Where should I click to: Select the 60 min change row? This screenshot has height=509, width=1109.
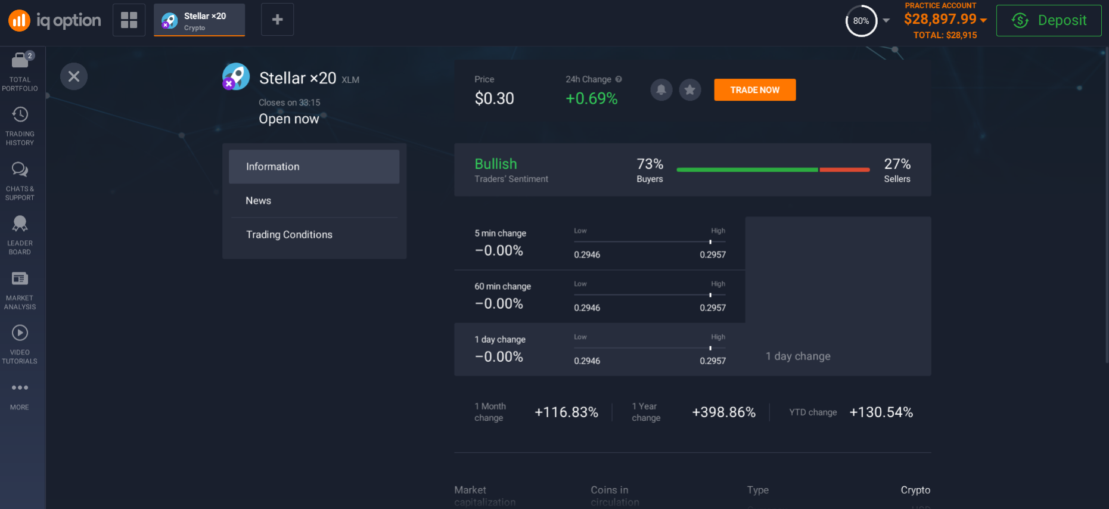click(x=599, y=296)
